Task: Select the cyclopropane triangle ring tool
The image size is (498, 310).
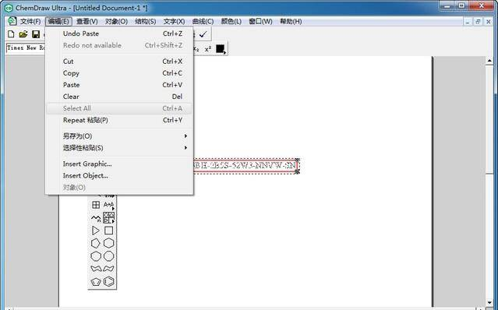Action: (96, 231)
